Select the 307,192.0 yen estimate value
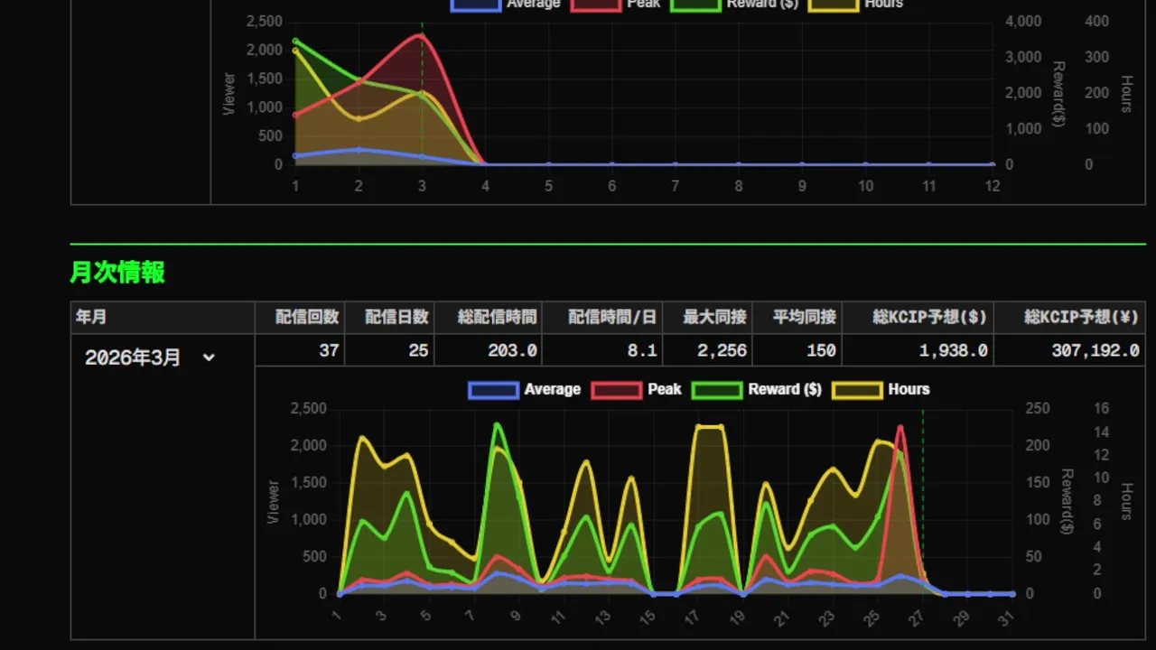The image size is (1156, 650). pos(1095,350)
